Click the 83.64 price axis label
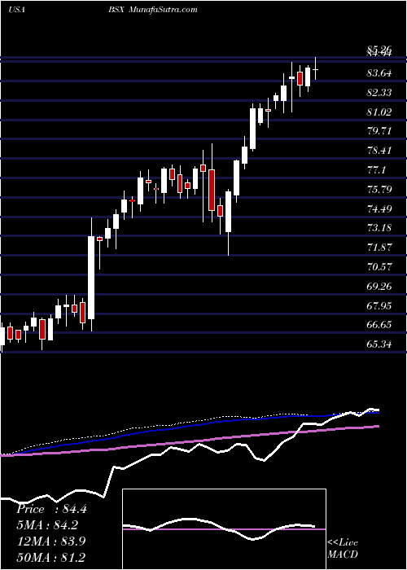407x570 pixels. point(379,73)
